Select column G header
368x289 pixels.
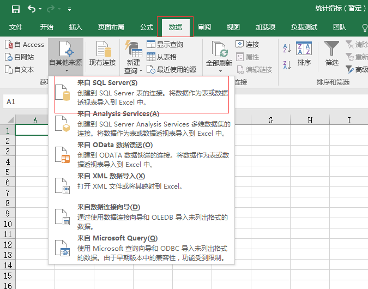click(x=270, y=120)
